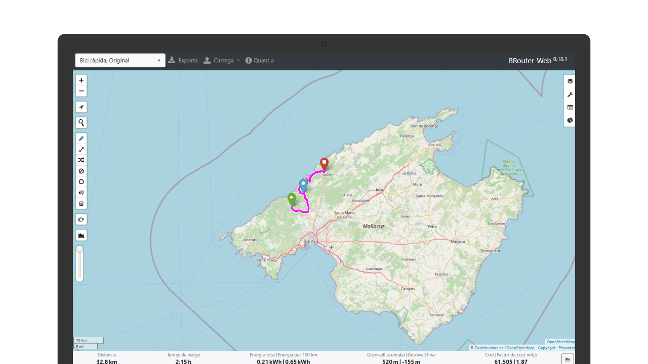Enable the geolocation arrow tracking
This screenshot has height=364, width=648.
(x=81, y=107)
